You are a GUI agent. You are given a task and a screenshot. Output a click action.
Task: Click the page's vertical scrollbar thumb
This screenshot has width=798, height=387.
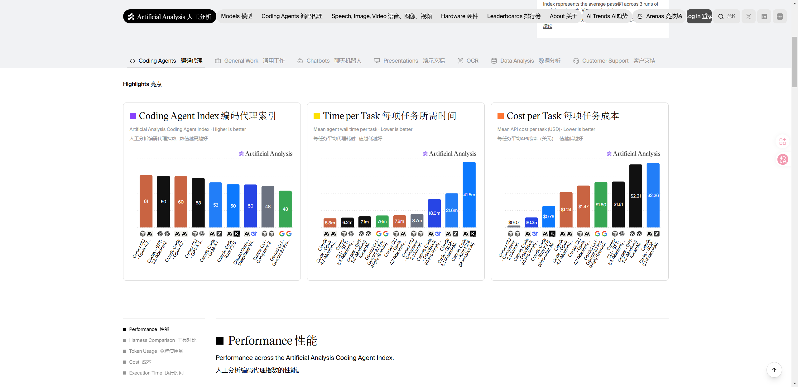tap(795, 62)
